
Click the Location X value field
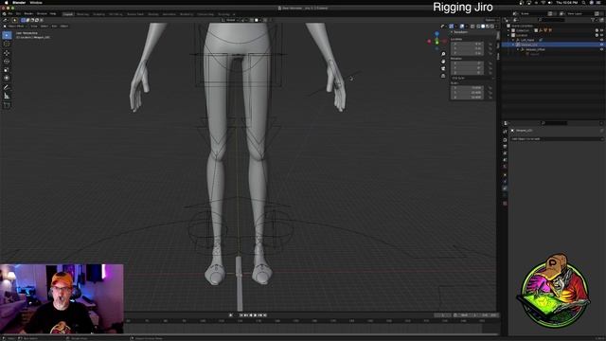pos(467,45)
